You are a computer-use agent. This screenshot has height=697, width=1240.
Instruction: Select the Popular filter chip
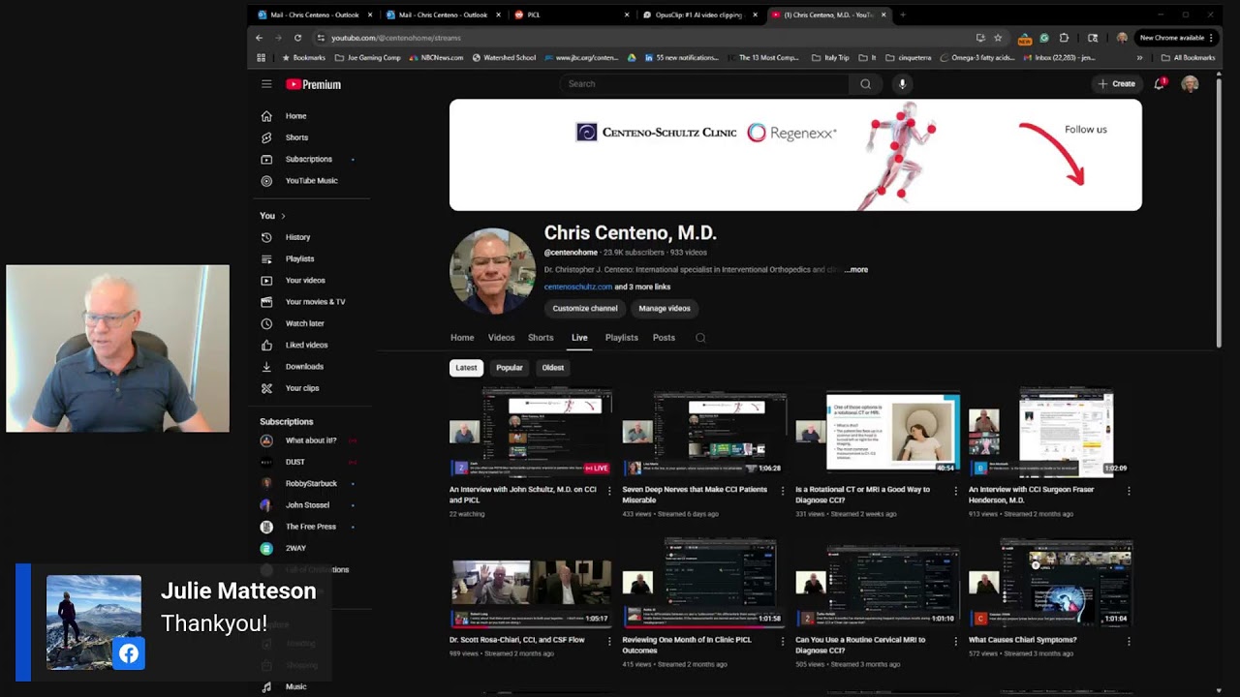(510, 368)
